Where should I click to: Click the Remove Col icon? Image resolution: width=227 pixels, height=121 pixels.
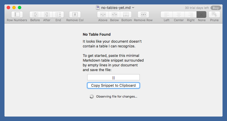(75, 14)
